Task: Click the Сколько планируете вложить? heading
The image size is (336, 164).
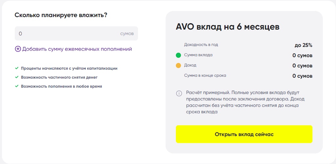Action: point(61,15)
